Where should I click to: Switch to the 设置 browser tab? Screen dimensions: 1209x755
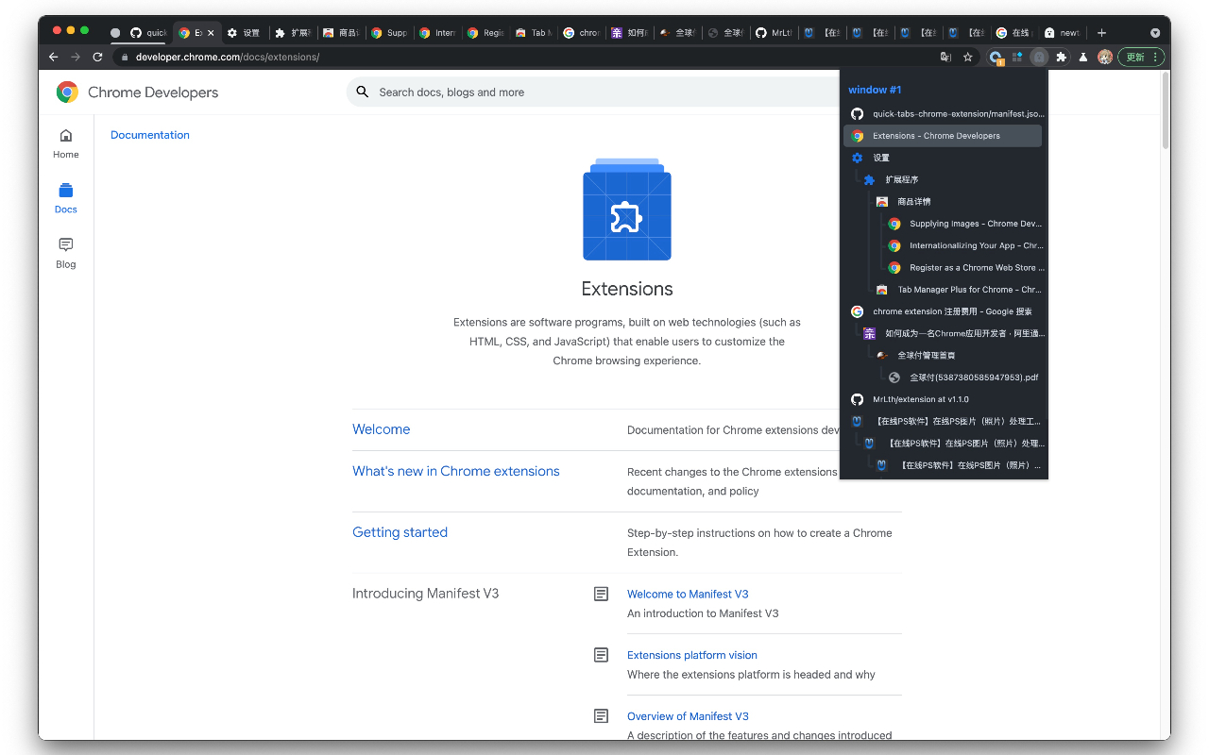pos(244,32)
